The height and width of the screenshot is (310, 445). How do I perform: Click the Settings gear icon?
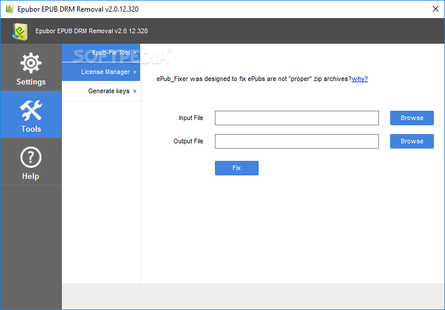[x=30, y=62]
